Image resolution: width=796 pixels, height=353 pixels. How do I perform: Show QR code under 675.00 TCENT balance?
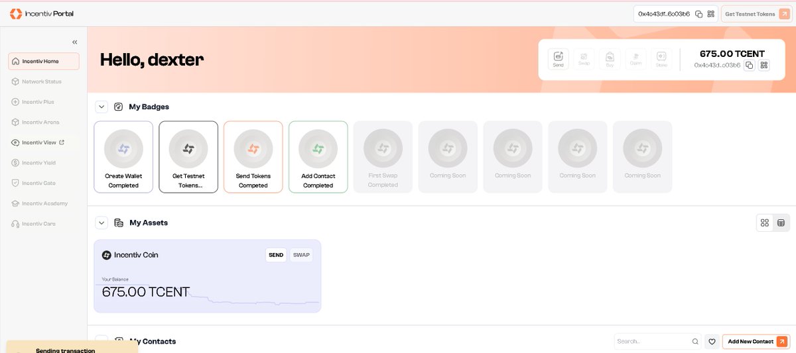(764, 65)
